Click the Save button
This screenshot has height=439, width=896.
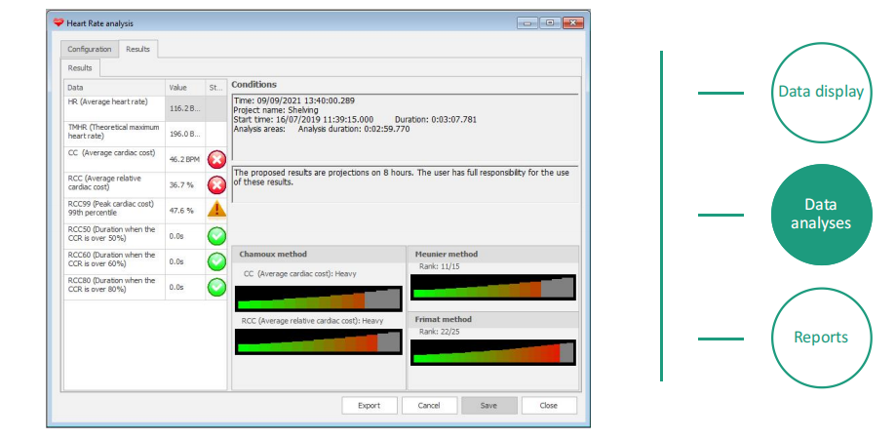[488, 405]
